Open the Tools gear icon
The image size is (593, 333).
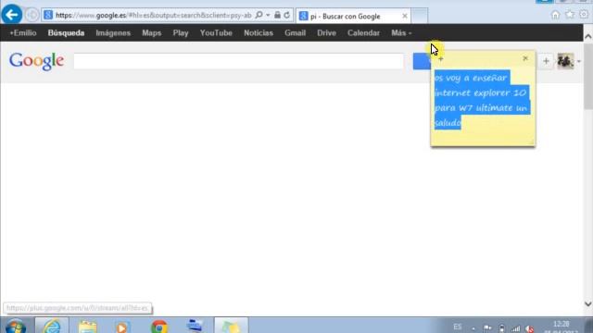(584, 15)
